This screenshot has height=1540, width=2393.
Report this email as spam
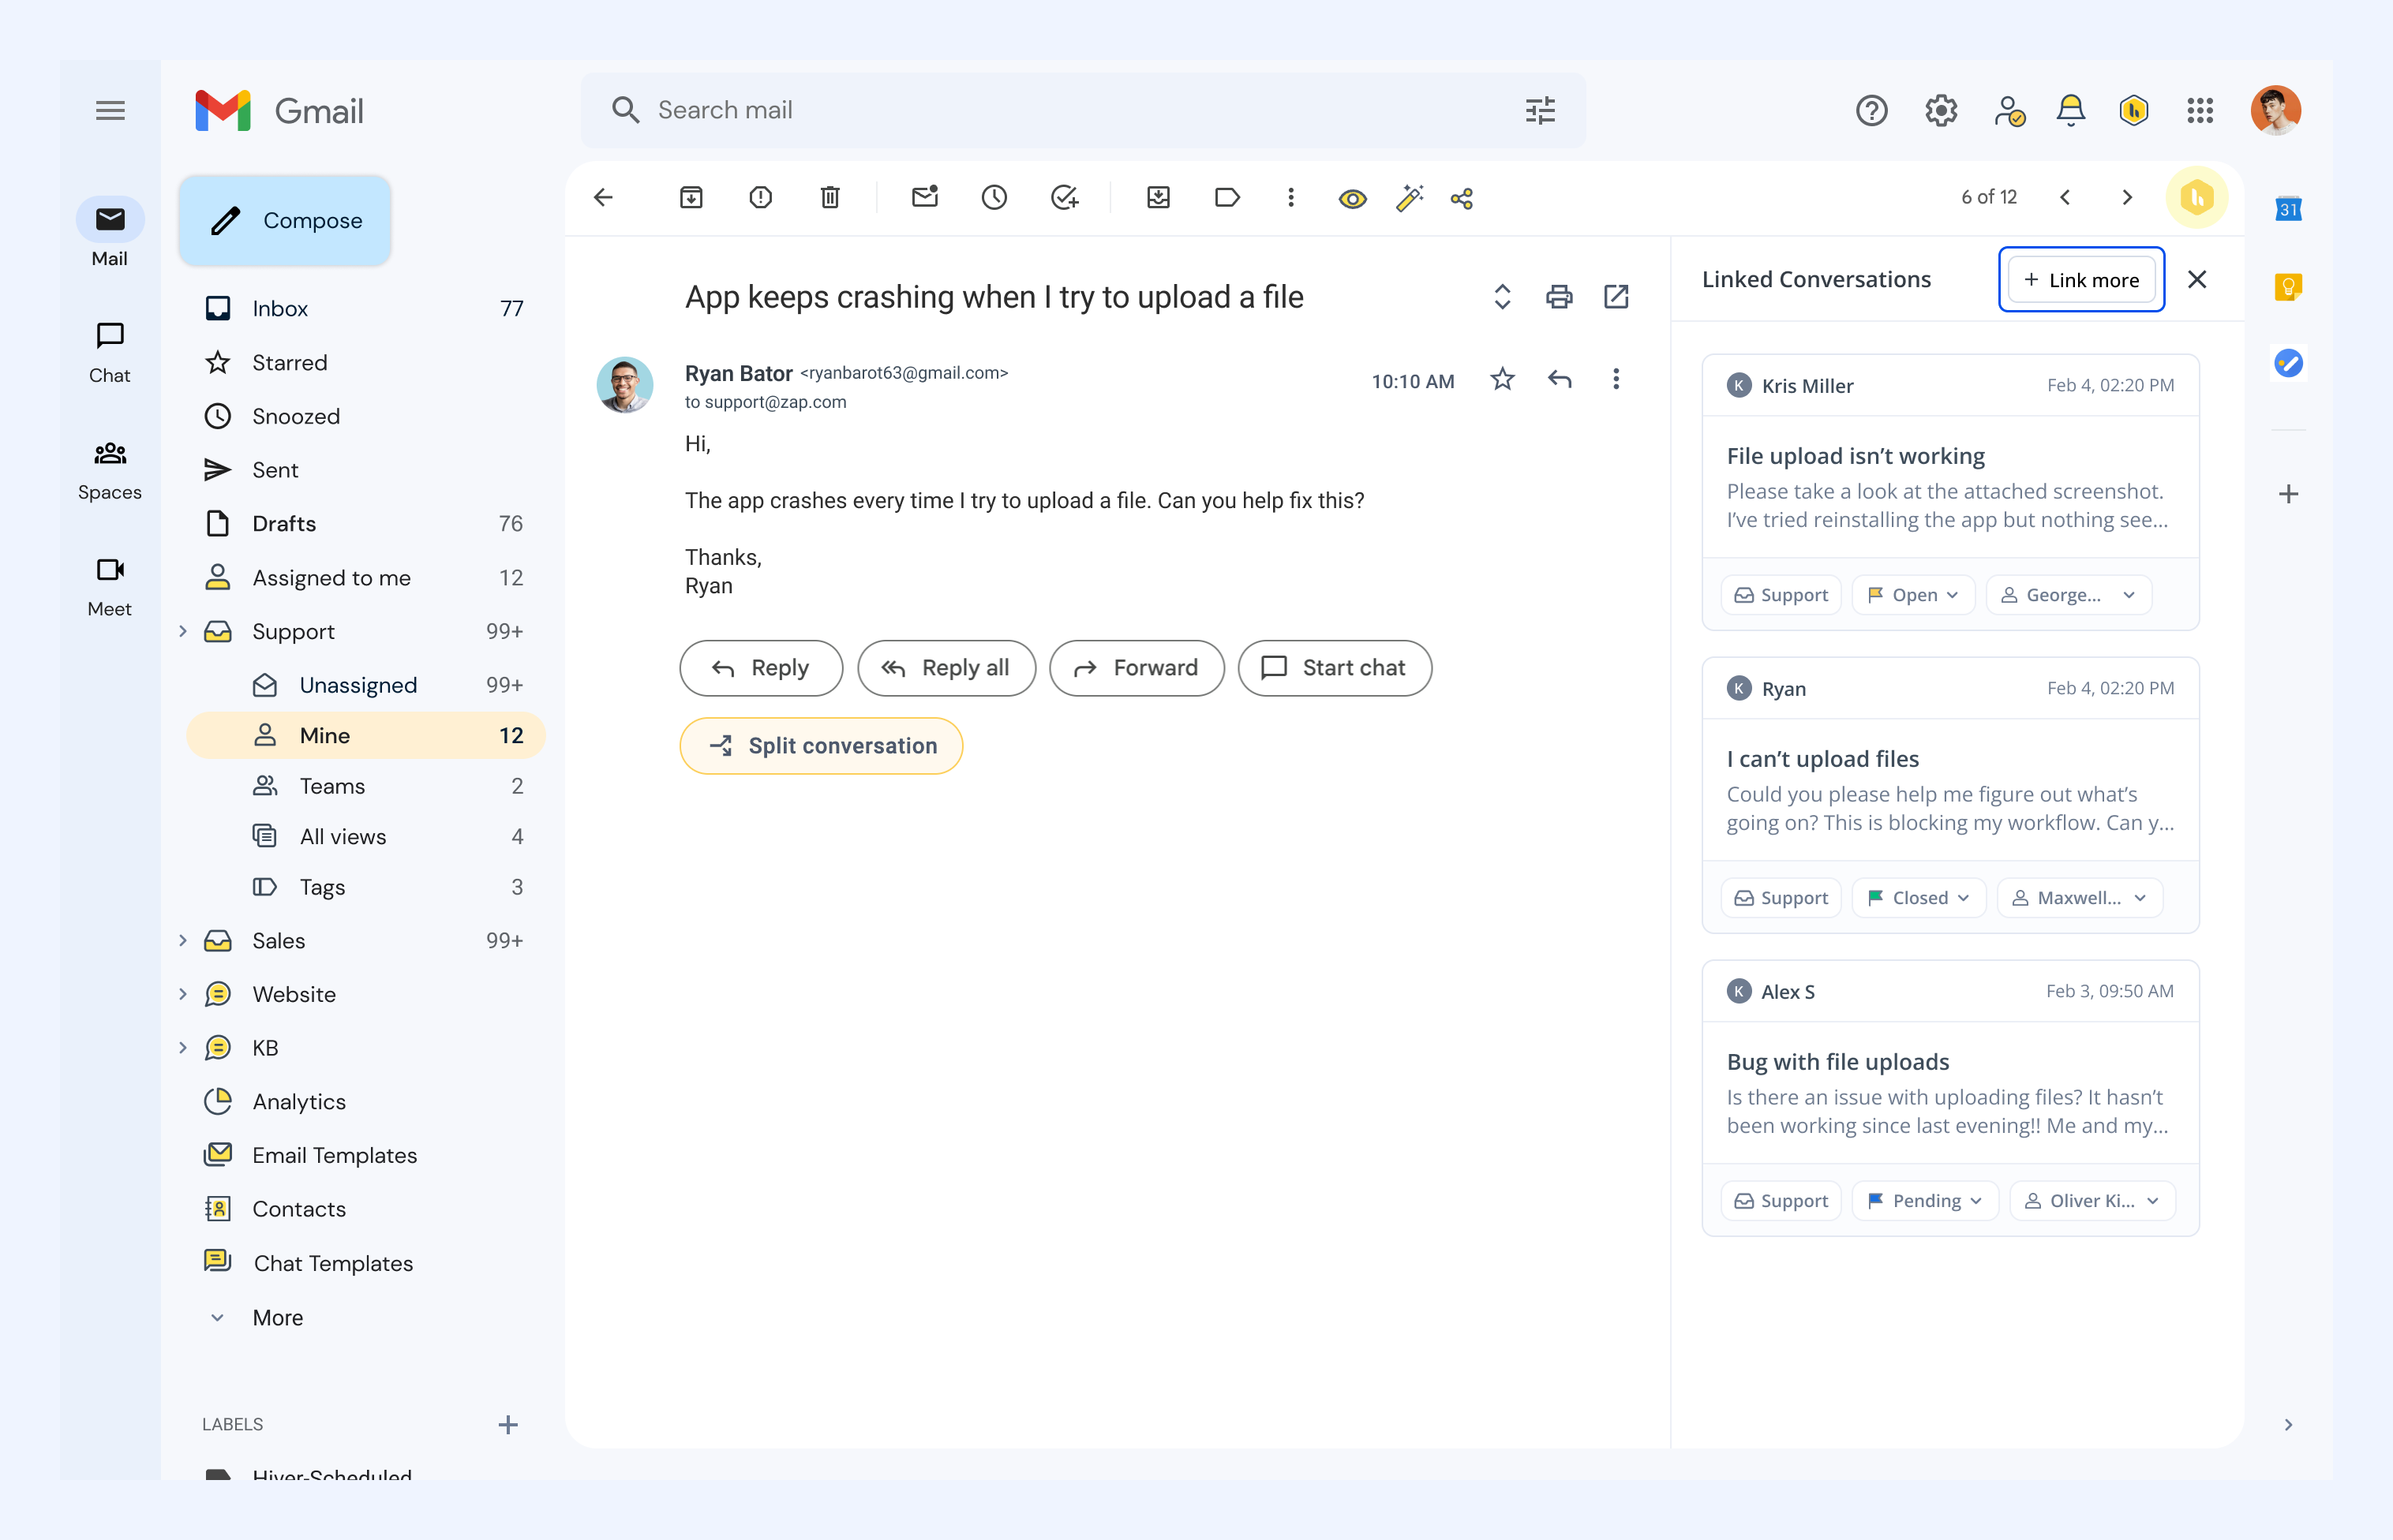tap(760, 198)
